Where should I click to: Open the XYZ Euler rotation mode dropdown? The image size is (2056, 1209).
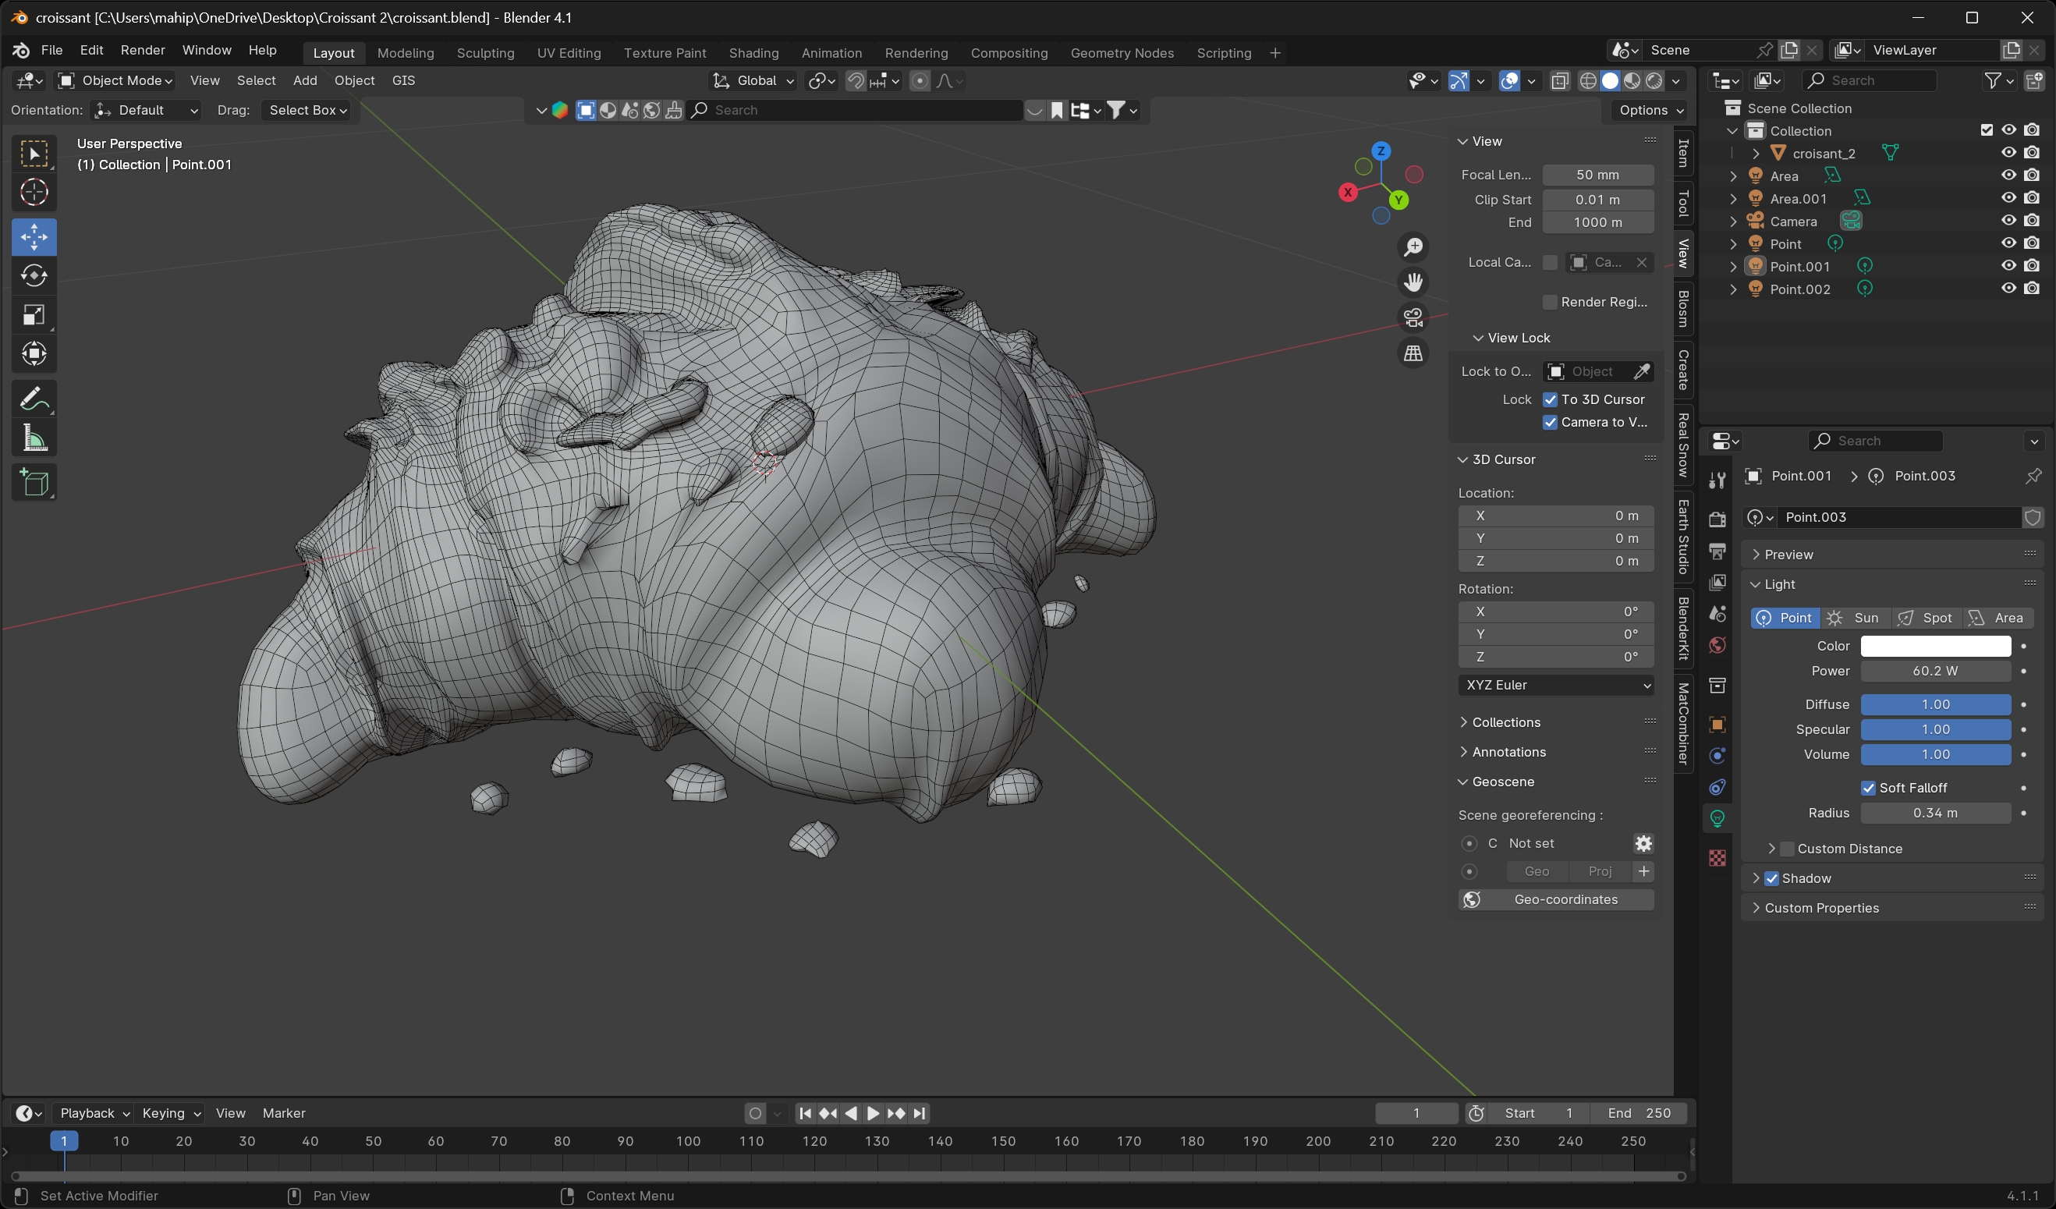(x=1555, y=686)
